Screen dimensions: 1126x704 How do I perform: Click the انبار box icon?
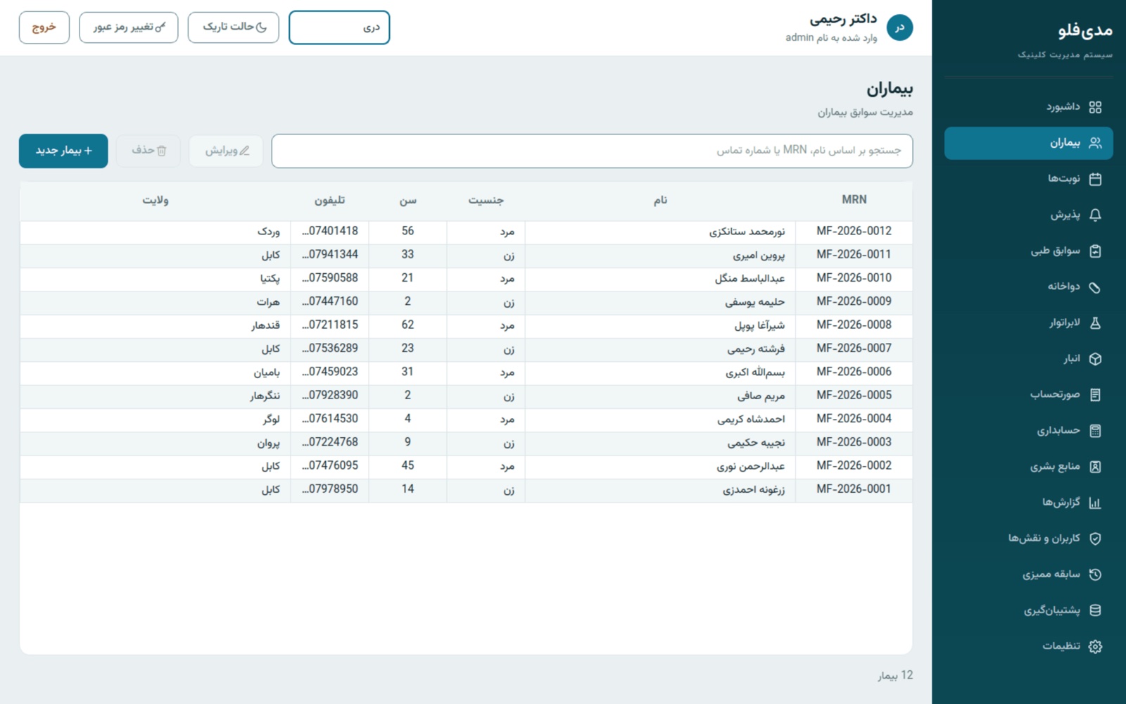click(x=1095, y=358)
